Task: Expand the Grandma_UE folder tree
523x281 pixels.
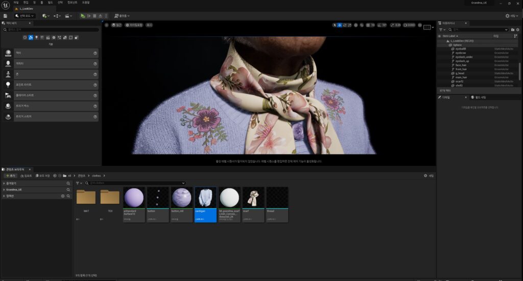Action: point(4,189)
